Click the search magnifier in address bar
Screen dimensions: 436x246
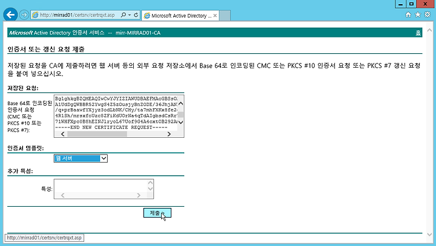[x=123, y=15]
